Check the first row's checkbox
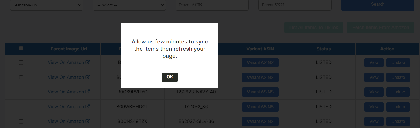This screenshot has width=420, height=128. coord(21,63)
